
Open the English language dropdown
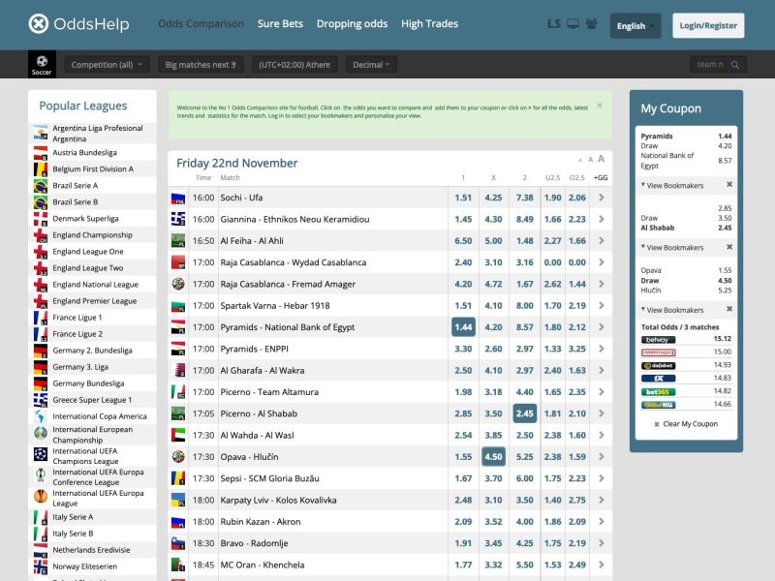point(635,26)
